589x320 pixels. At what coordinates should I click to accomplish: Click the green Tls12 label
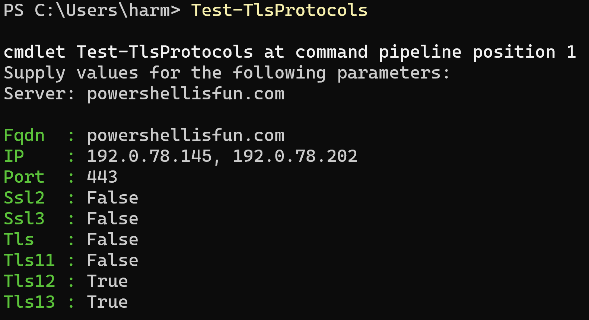point(29,281)
